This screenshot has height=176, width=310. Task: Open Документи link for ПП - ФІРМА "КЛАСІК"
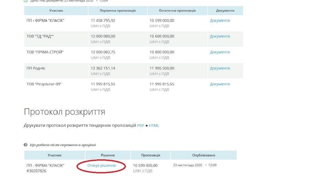tap(220, 21)
